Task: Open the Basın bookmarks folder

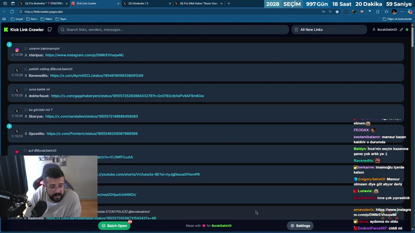Action: (32, 19)
